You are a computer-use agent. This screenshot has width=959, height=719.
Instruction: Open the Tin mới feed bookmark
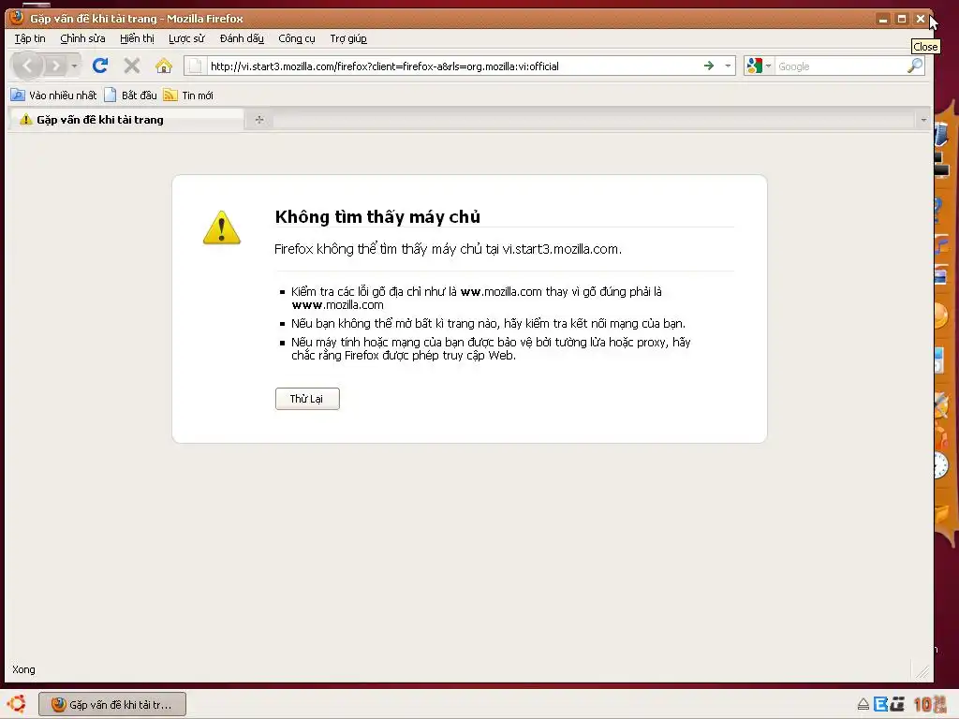point(188,95)
